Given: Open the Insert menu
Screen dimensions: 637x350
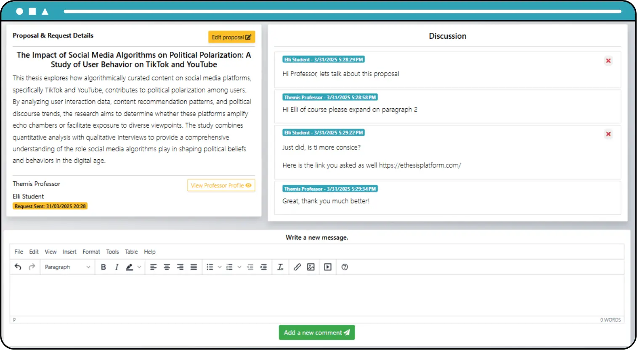Looking at the screenshot, I should 69,252.
